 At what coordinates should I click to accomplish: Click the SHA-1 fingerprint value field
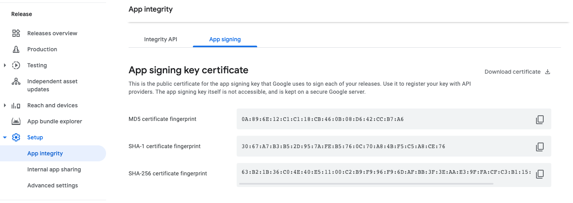344,147
